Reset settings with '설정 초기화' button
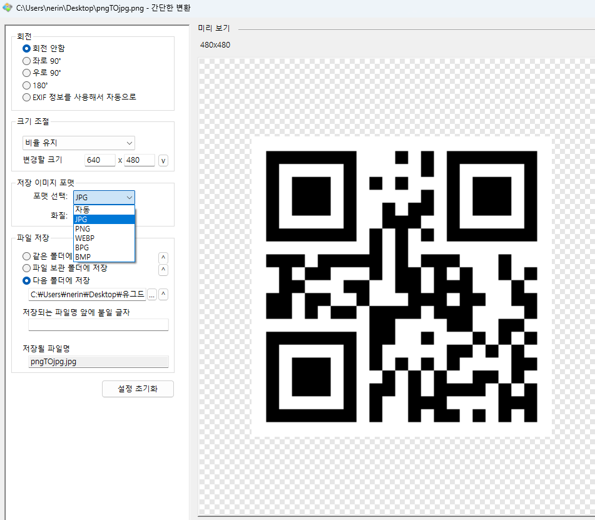Screen dimensions: 595x520 pos(138,389)
